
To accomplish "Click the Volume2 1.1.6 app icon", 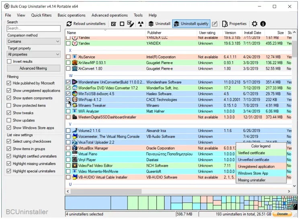I will point(75,130).
